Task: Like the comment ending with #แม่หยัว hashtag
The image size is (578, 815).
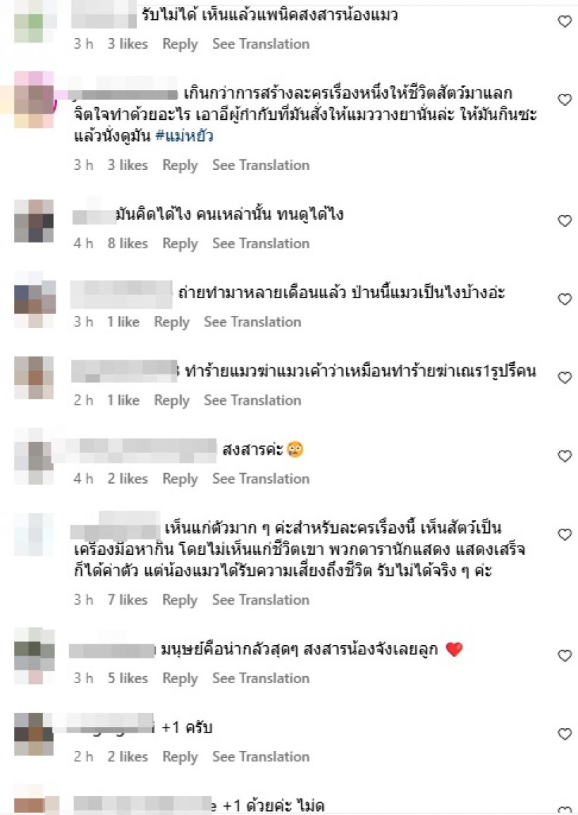Action: [565, 99]
